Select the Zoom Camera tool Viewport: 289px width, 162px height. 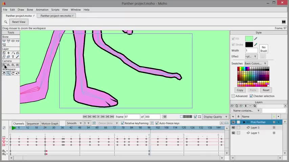(8, 65)
